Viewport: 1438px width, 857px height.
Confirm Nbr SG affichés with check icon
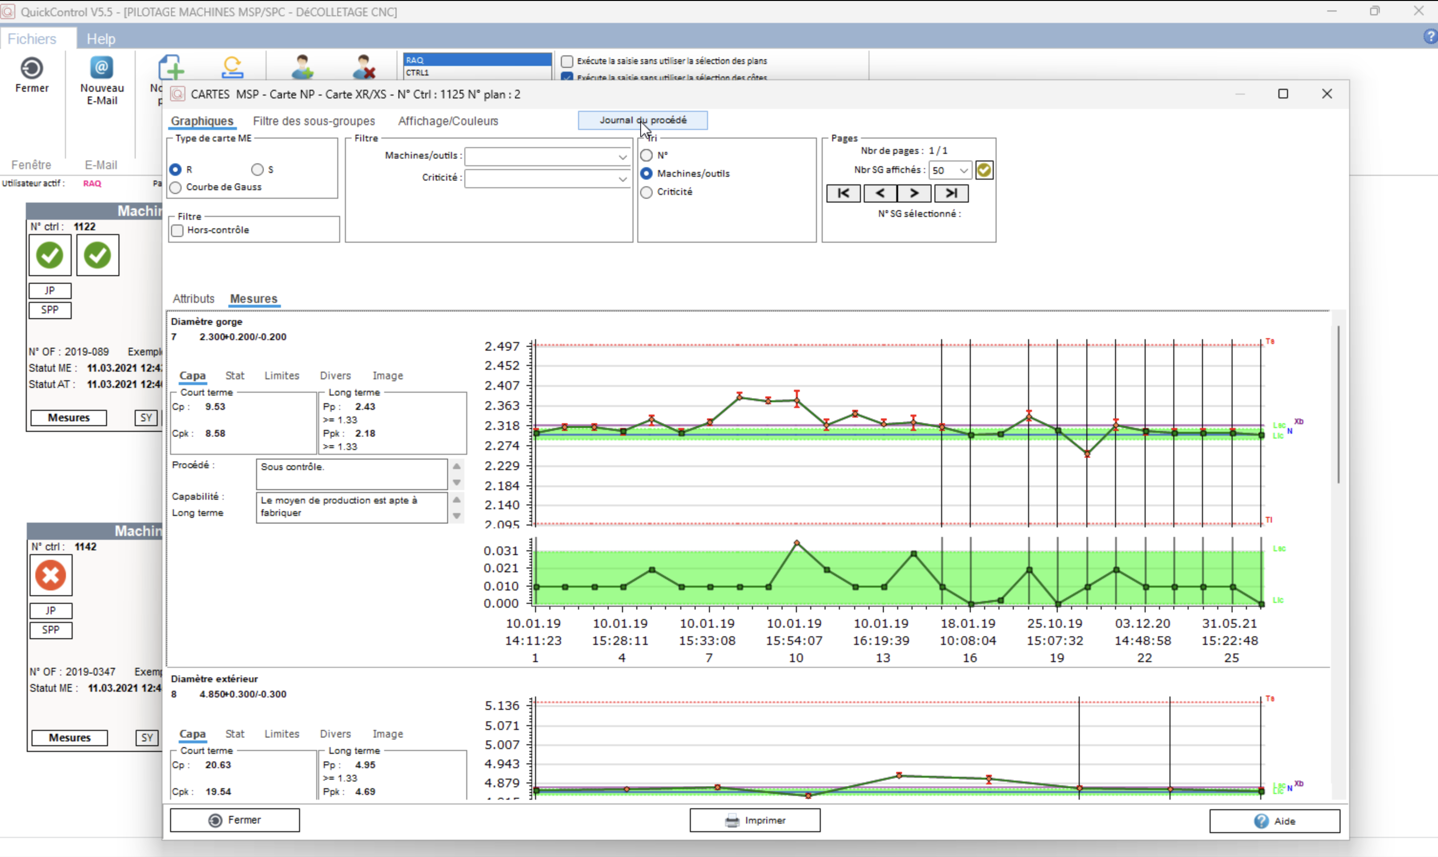(984, 170)
